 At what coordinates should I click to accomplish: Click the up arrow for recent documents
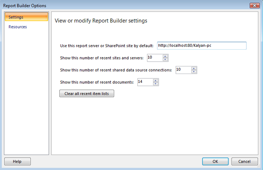click(155, 80)
